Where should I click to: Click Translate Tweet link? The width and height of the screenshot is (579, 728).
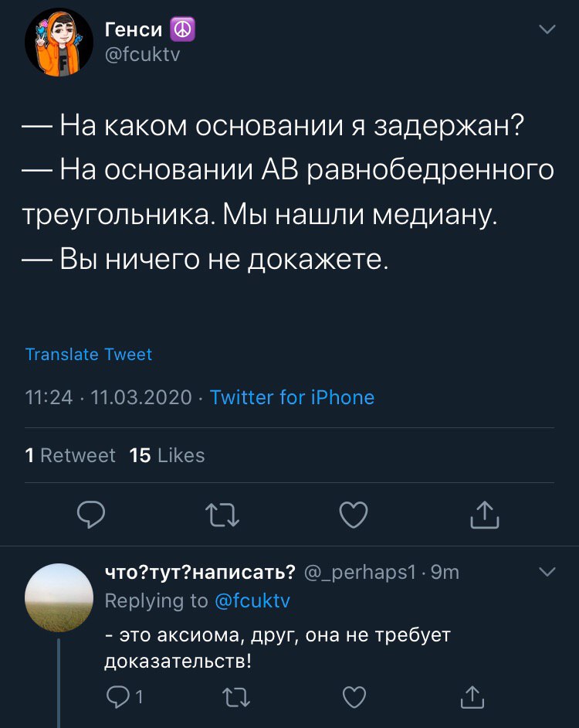click(89, 355)
